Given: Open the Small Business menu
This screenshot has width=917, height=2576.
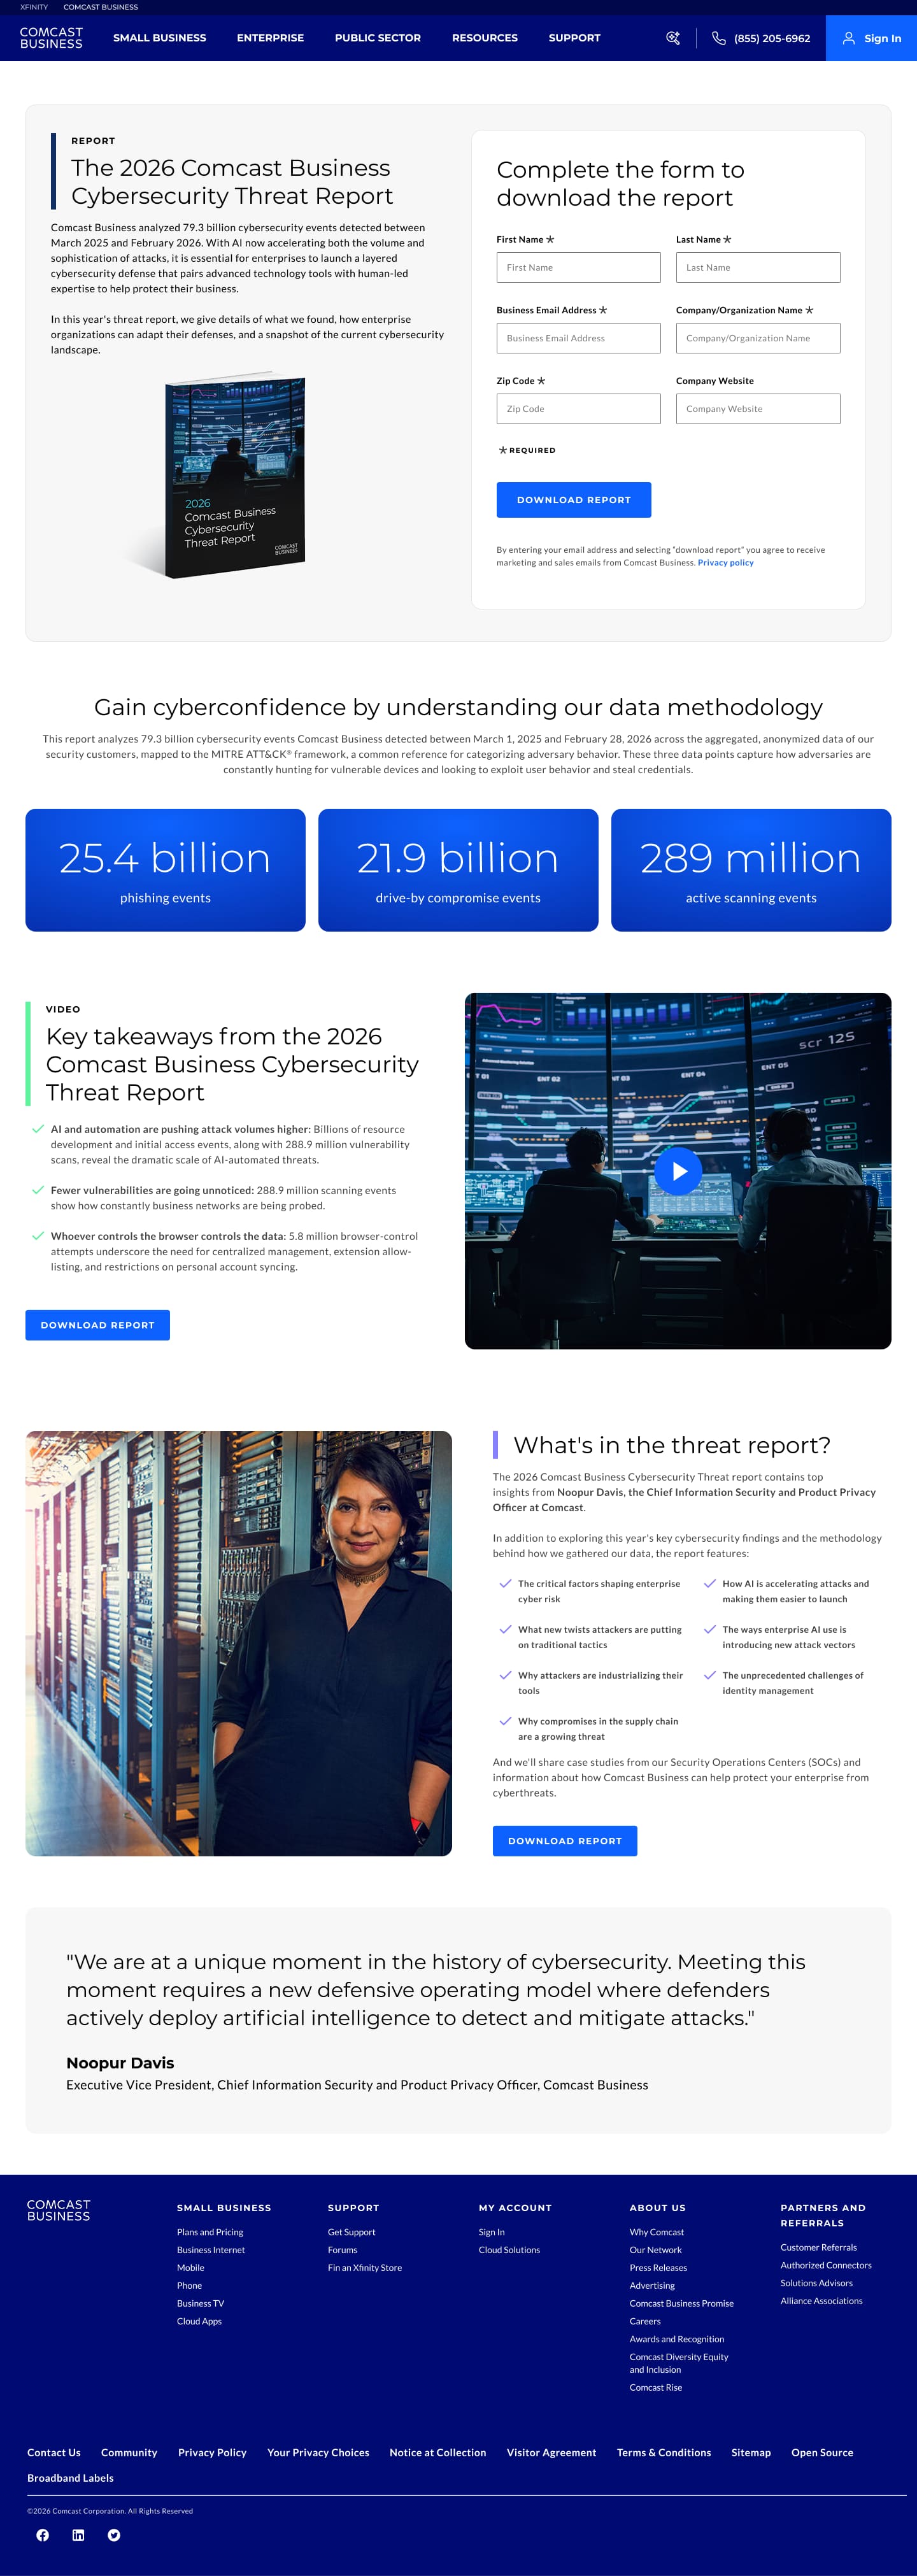Looking at the screenshot, I should 160,38.
